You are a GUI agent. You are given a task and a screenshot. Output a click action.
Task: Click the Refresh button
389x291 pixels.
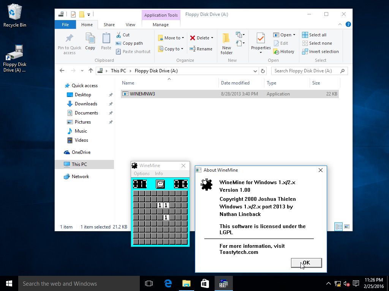pyautogui.click(x=263, y=71)
